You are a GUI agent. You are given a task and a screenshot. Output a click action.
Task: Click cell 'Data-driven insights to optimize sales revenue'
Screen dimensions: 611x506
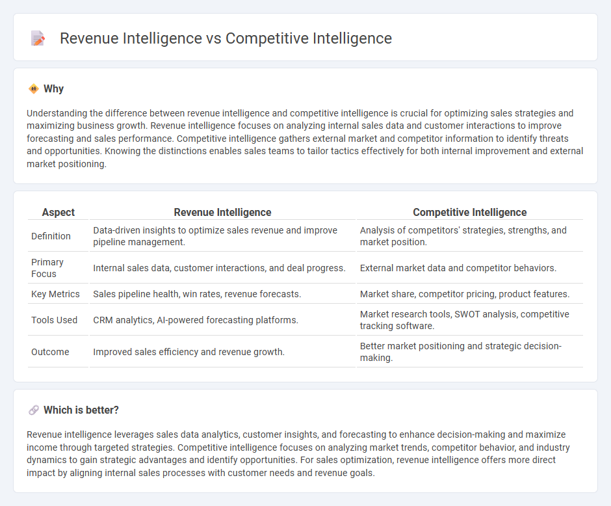pyautogui.click(x=222, y=236)
